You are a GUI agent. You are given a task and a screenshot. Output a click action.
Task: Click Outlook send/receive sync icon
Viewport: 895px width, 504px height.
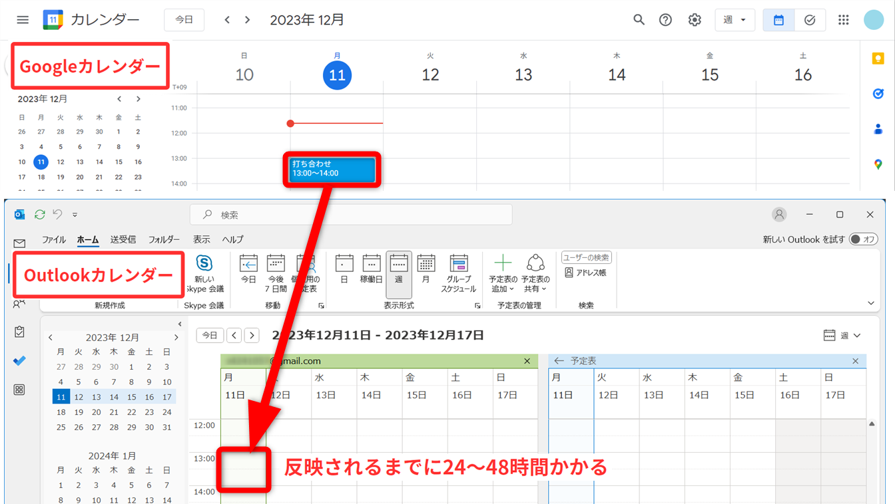point(40,215)
